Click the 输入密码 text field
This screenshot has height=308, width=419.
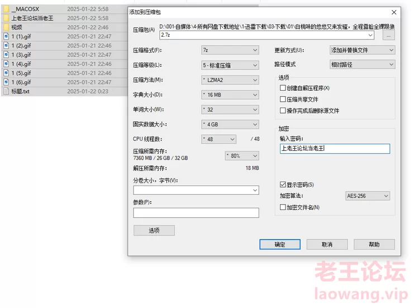[x=335, y=149]
